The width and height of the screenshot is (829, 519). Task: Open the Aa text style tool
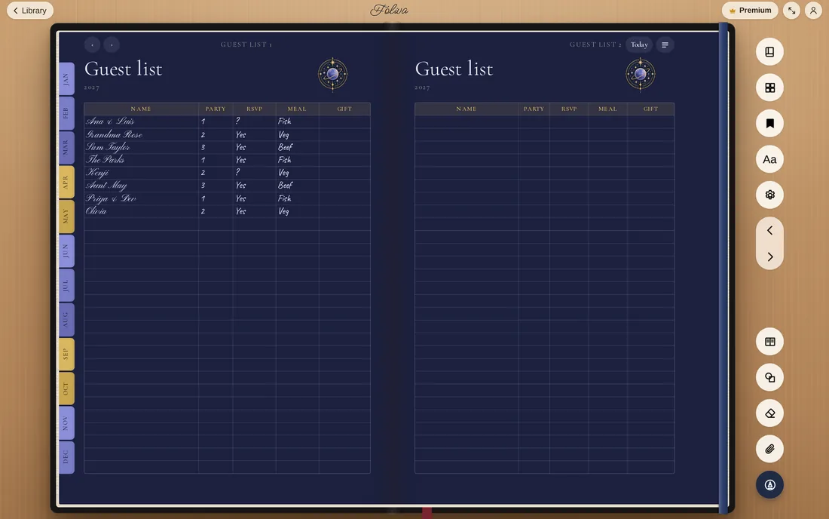tap(769, 159)
